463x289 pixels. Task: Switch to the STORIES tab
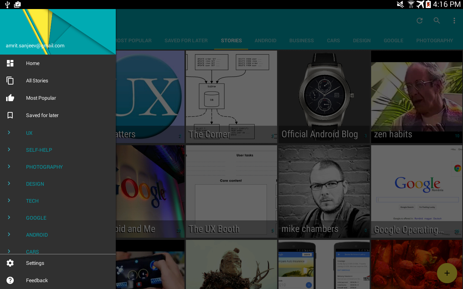pyautogui.click(x=231, y=40)
